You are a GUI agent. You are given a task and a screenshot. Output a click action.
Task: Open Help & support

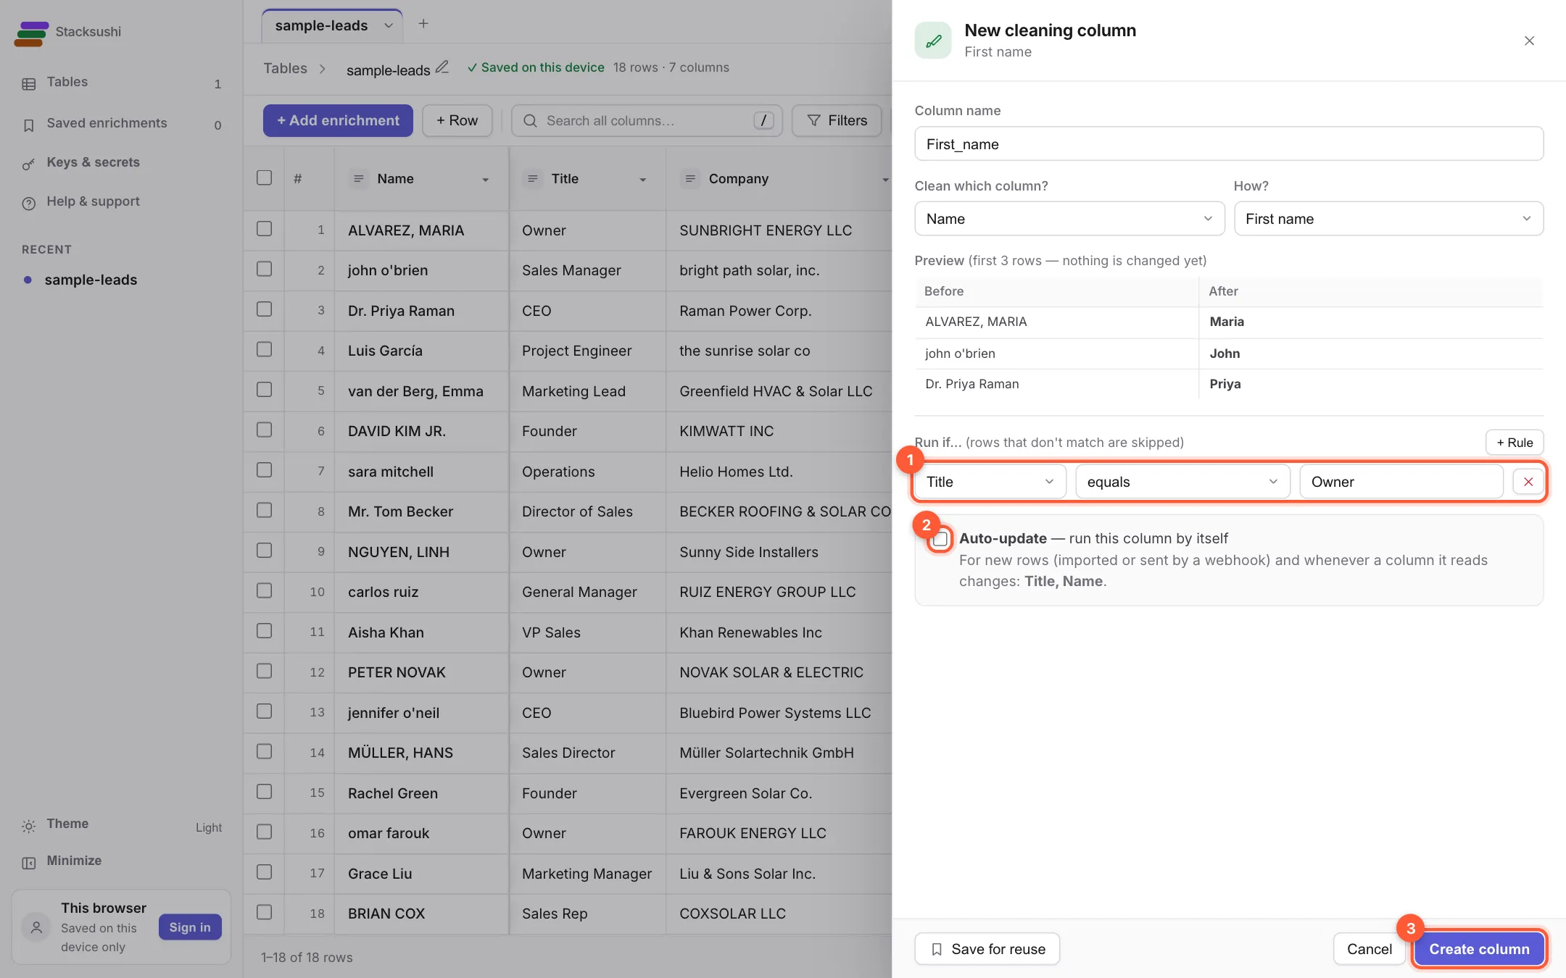click(x=121, y=202)
